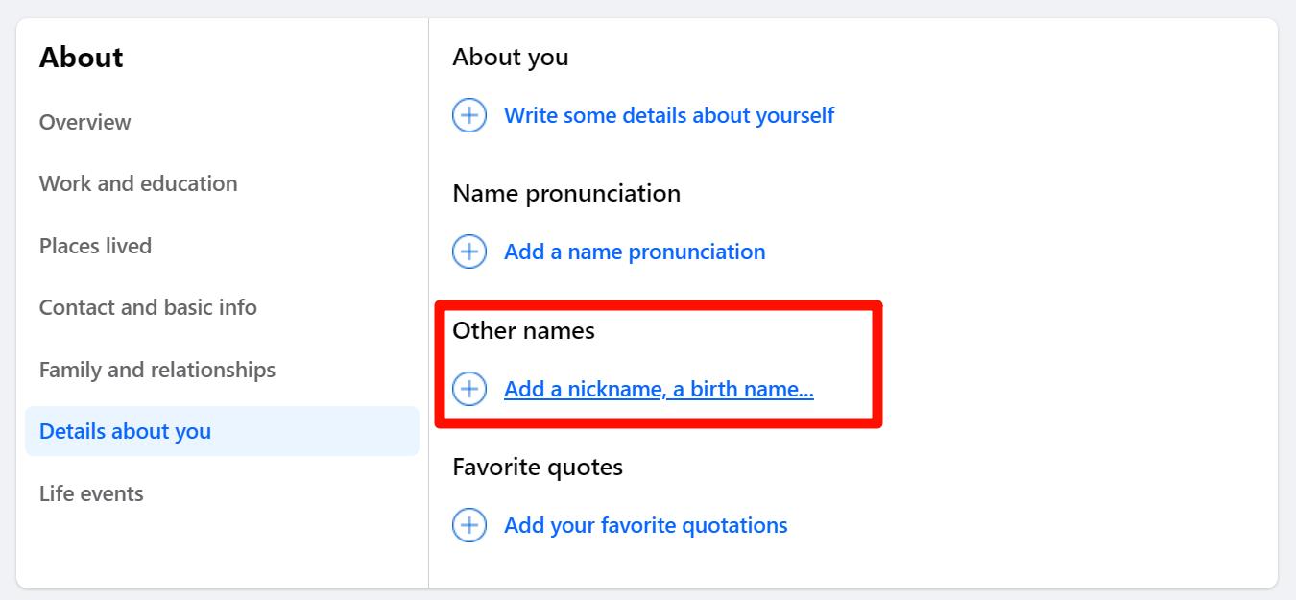Click the plus icon next to Add a nickname

(x=469, y=390)
